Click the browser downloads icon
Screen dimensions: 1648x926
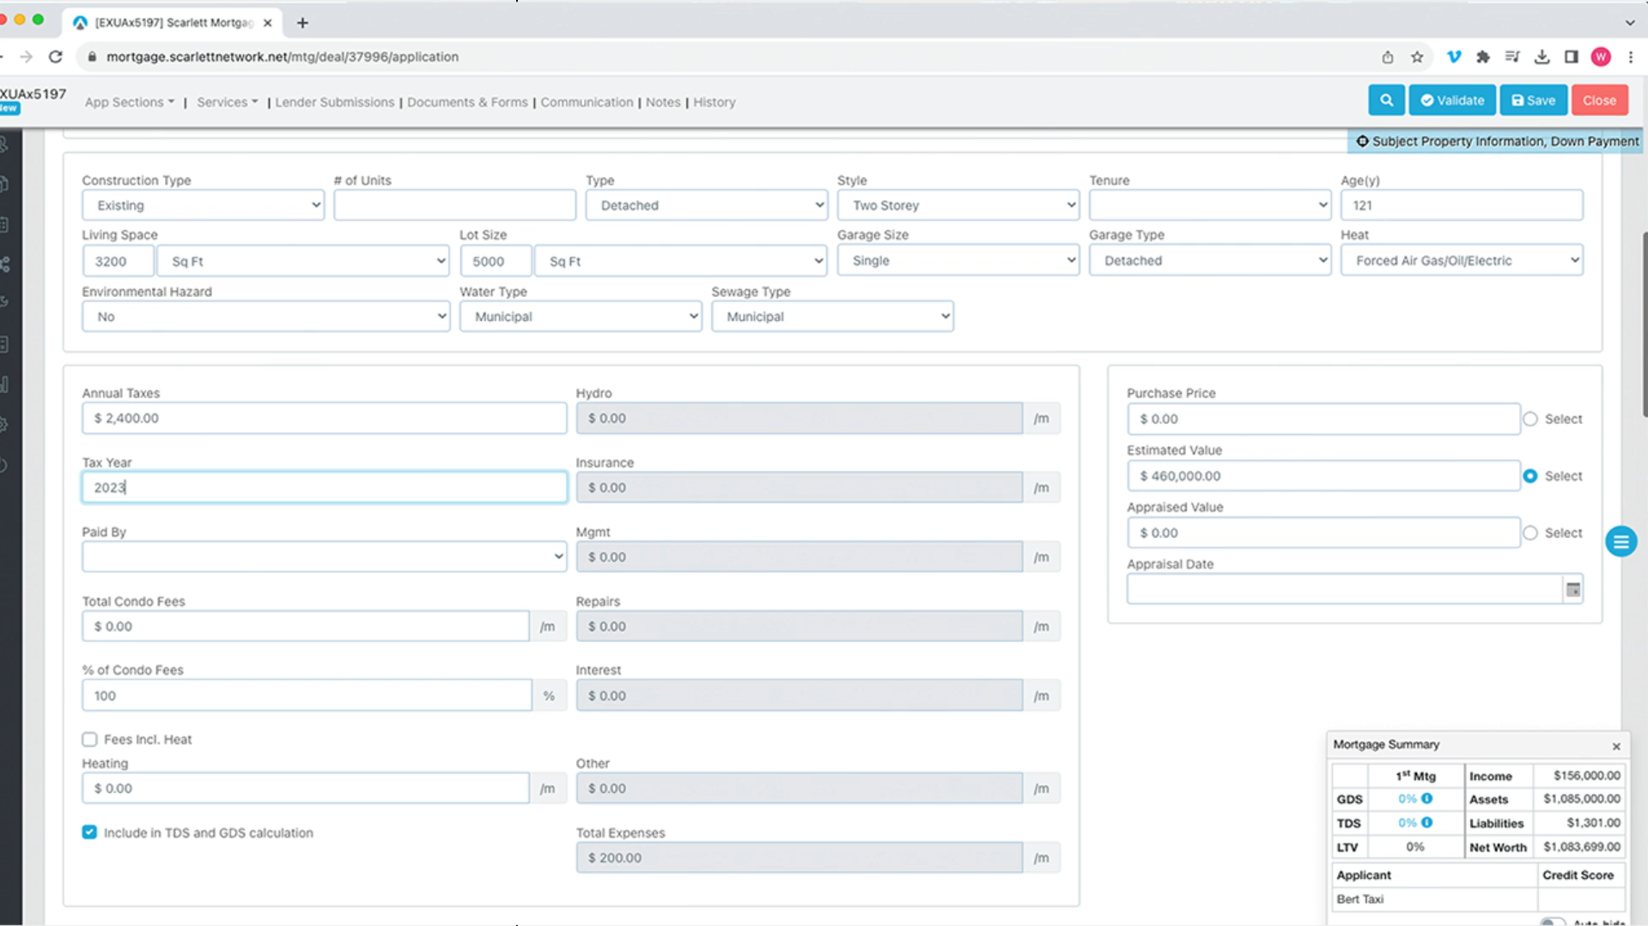pyautogui.click(x=1542, y=57)
